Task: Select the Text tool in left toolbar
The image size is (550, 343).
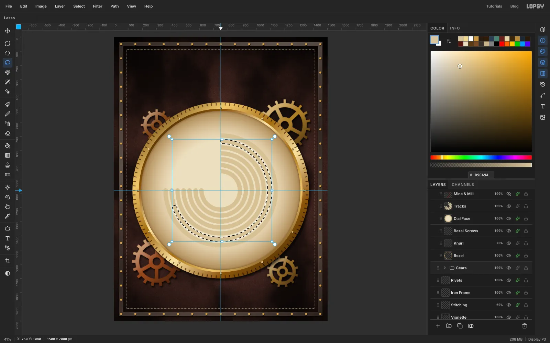Action: (8, 238)
